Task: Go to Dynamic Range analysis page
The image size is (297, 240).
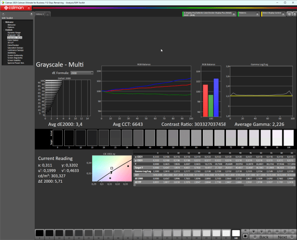Action: coord(14,32)
